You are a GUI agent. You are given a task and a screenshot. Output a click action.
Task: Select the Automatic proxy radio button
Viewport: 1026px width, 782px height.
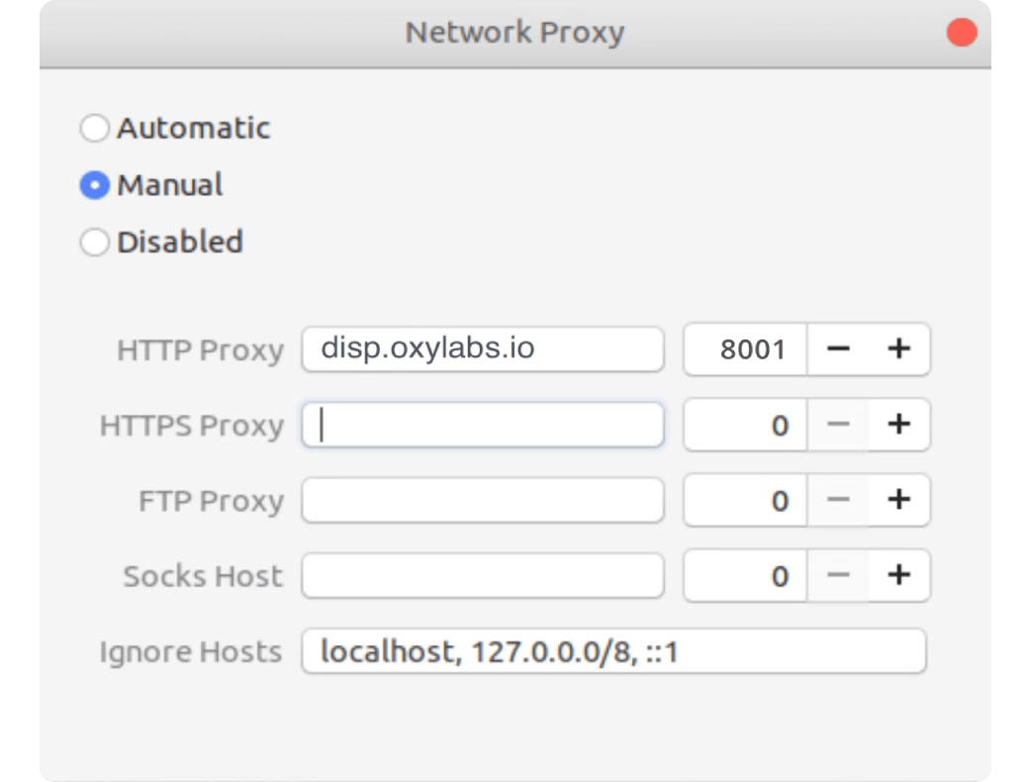(95, 128)
